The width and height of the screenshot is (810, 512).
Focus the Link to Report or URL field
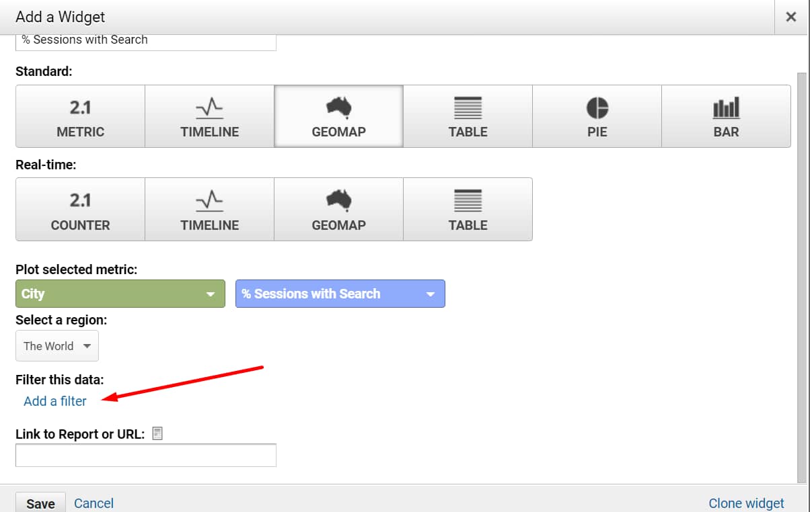click(146, 455)
